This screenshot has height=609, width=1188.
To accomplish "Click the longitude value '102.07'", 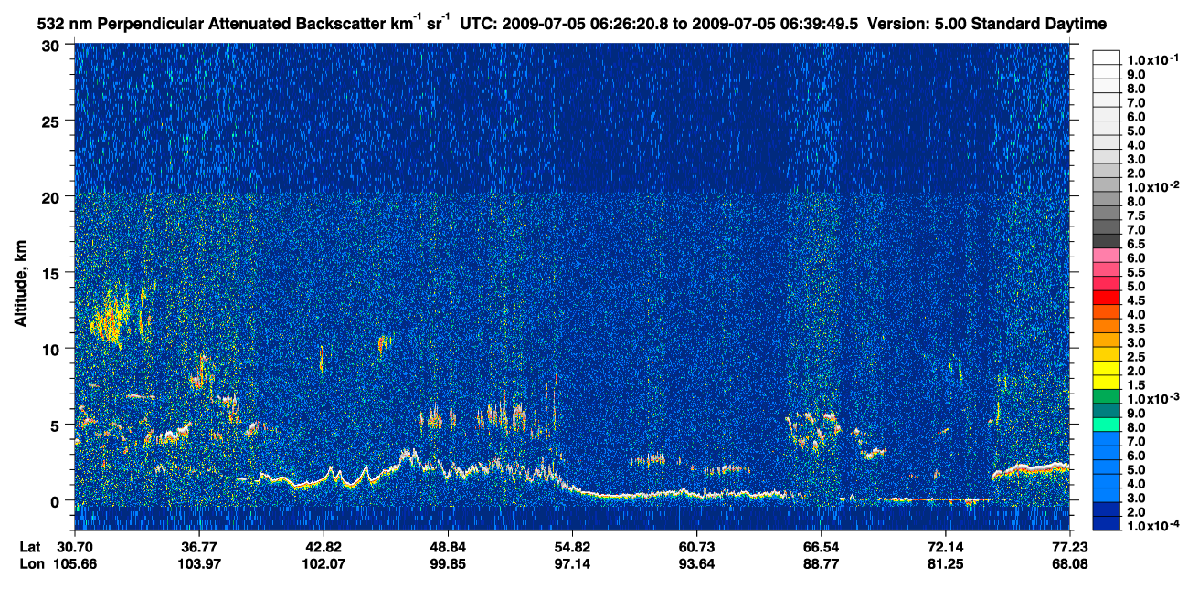I will tap(323, 563).
